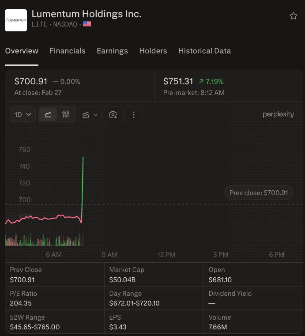305x336 pixels.
Task: Click the Day Range $672.01-$720.10 value
Action: [134, 303]
